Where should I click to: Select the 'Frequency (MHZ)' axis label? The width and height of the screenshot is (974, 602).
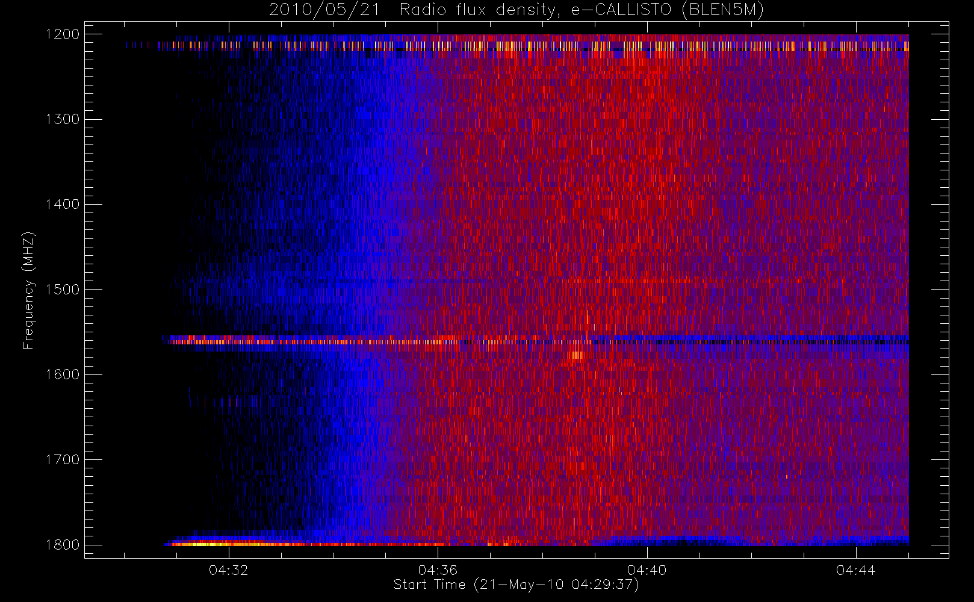[28, 290]
